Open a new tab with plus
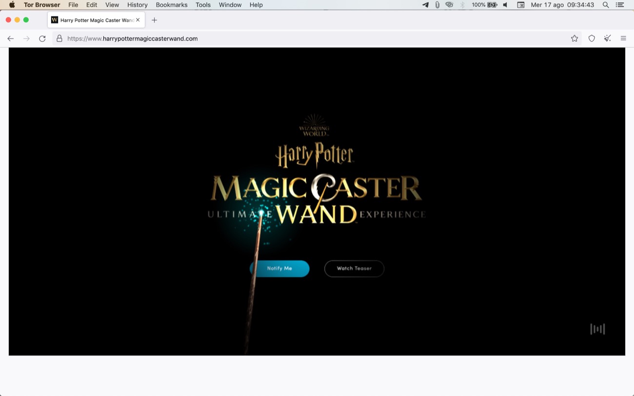This screenshot has height=396, width=634. [x=154, y=20]
